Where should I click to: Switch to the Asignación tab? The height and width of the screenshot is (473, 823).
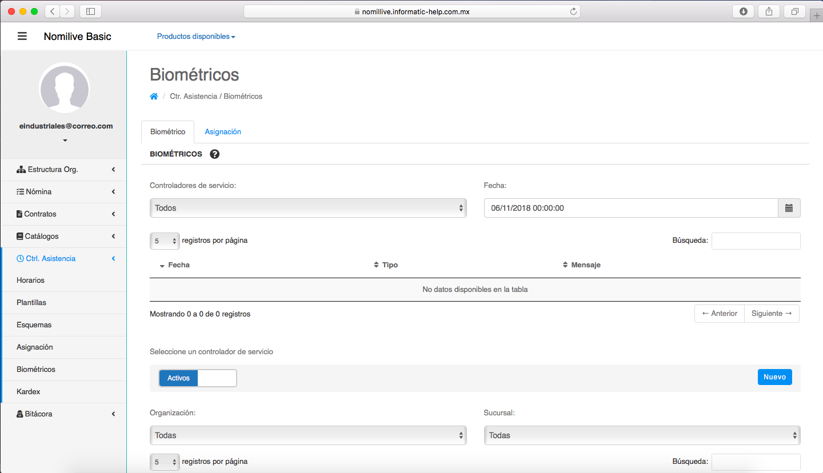pyautogui.click(x=223, y=132)
